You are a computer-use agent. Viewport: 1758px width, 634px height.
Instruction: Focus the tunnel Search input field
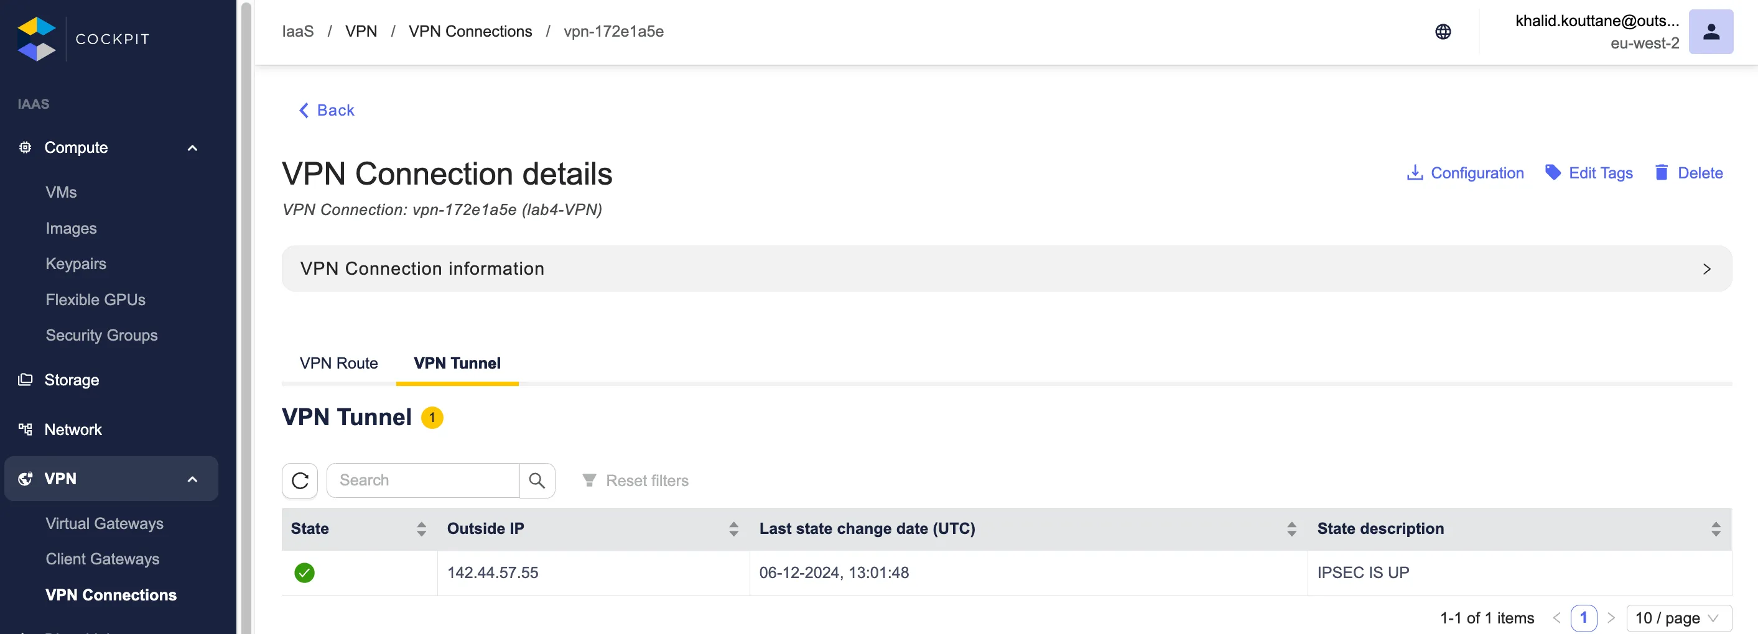click(423, 480)
